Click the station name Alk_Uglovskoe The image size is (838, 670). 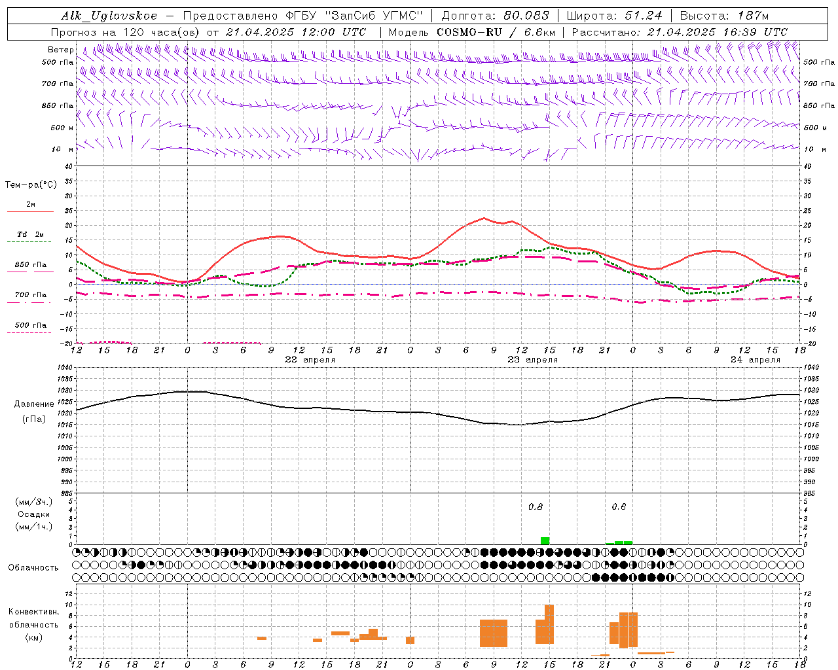click(x=109, y=16)
